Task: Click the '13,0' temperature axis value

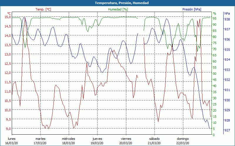Action: [8, 54]
